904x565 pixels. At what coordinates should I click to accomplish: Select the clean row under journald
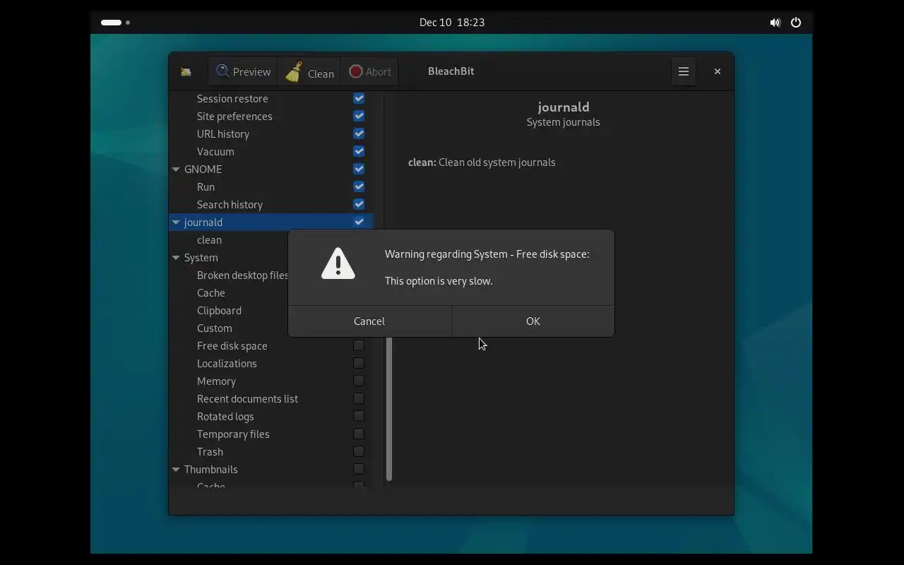(209, 239)
